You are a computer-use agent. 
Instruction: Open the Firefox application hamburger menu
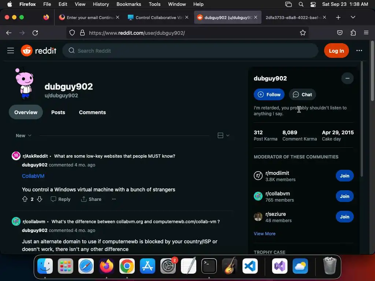point(366,33)
